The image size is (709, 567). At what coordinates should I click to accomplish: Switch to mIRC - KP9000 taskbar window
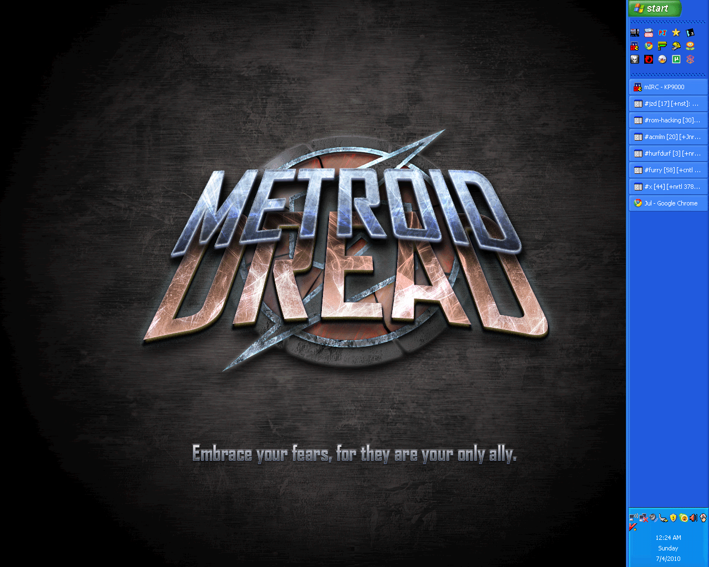pos(669,87)
